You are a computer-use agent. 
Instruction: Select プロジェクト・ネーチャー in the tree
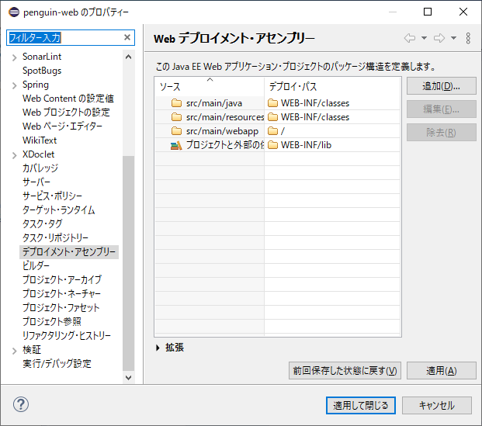pyautogui.click(x=61, y=294)
